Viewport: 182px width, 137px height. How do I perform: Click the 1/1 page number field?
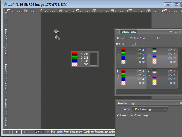17,132
